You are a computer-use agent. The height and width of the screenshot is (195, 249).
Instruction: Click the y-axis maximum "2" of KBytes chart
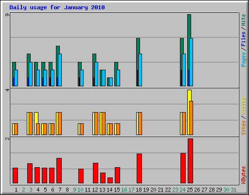(7, 138)
